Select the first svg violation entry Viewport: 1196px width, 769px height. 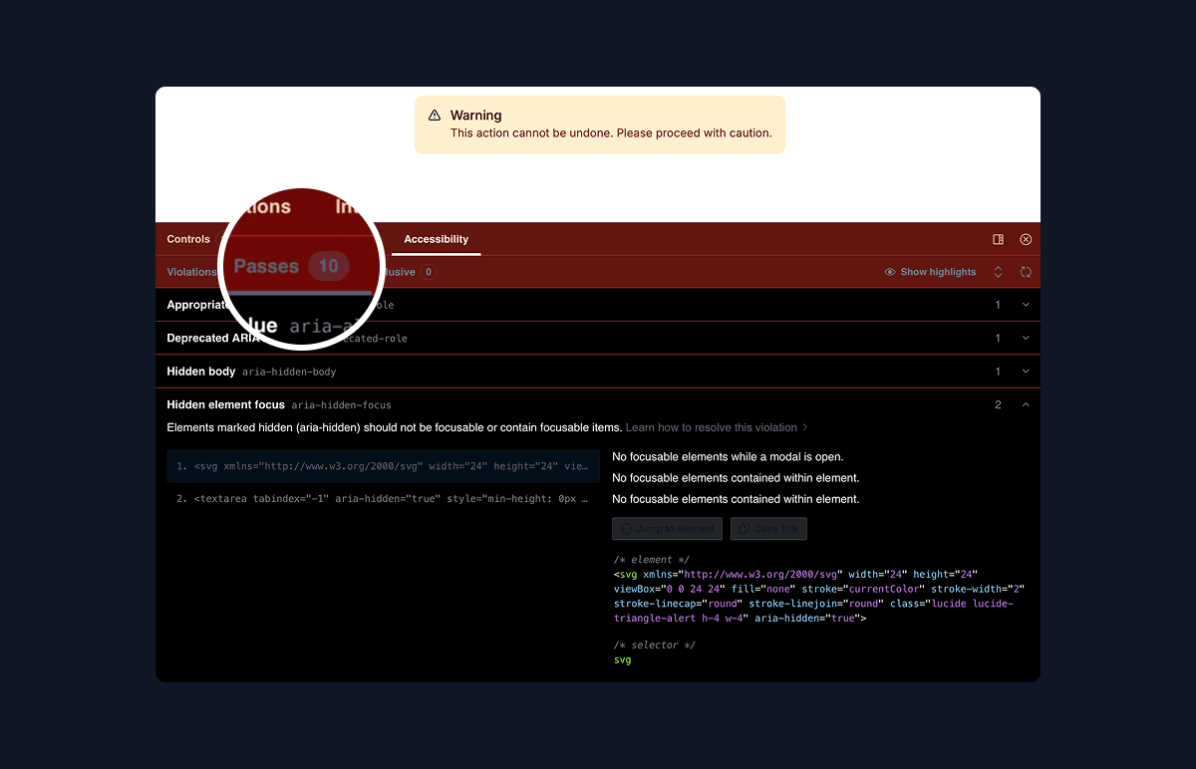point(383,465)
